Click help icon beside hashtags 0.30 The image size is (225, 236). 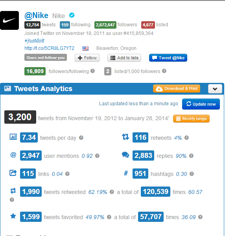pos(192,174)
